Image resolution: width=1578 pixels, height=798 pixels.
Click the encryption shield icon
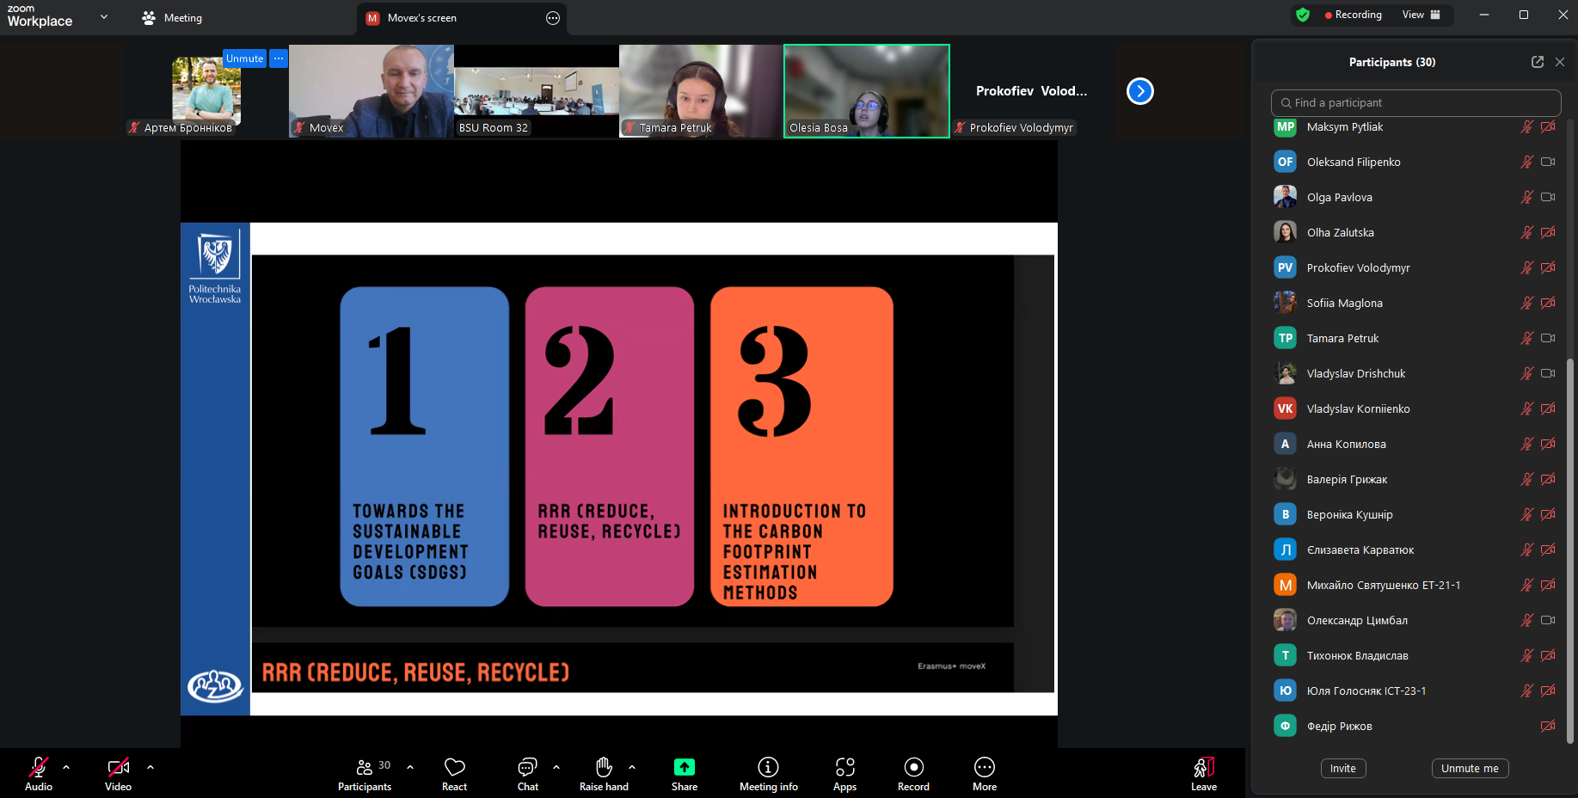tap(1303, 15)
